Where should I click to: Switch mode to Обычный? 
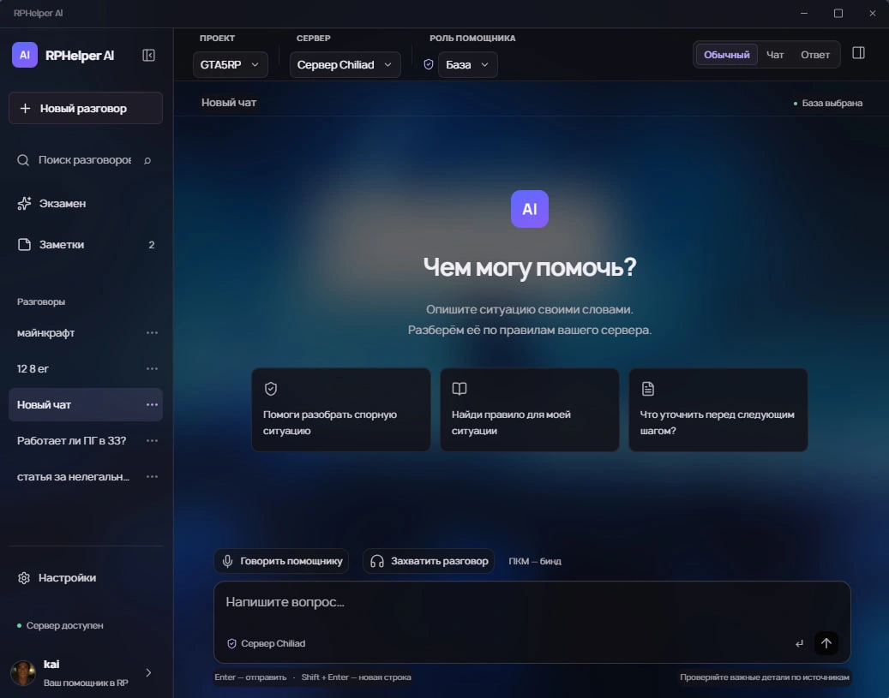(x=726, y=55)
